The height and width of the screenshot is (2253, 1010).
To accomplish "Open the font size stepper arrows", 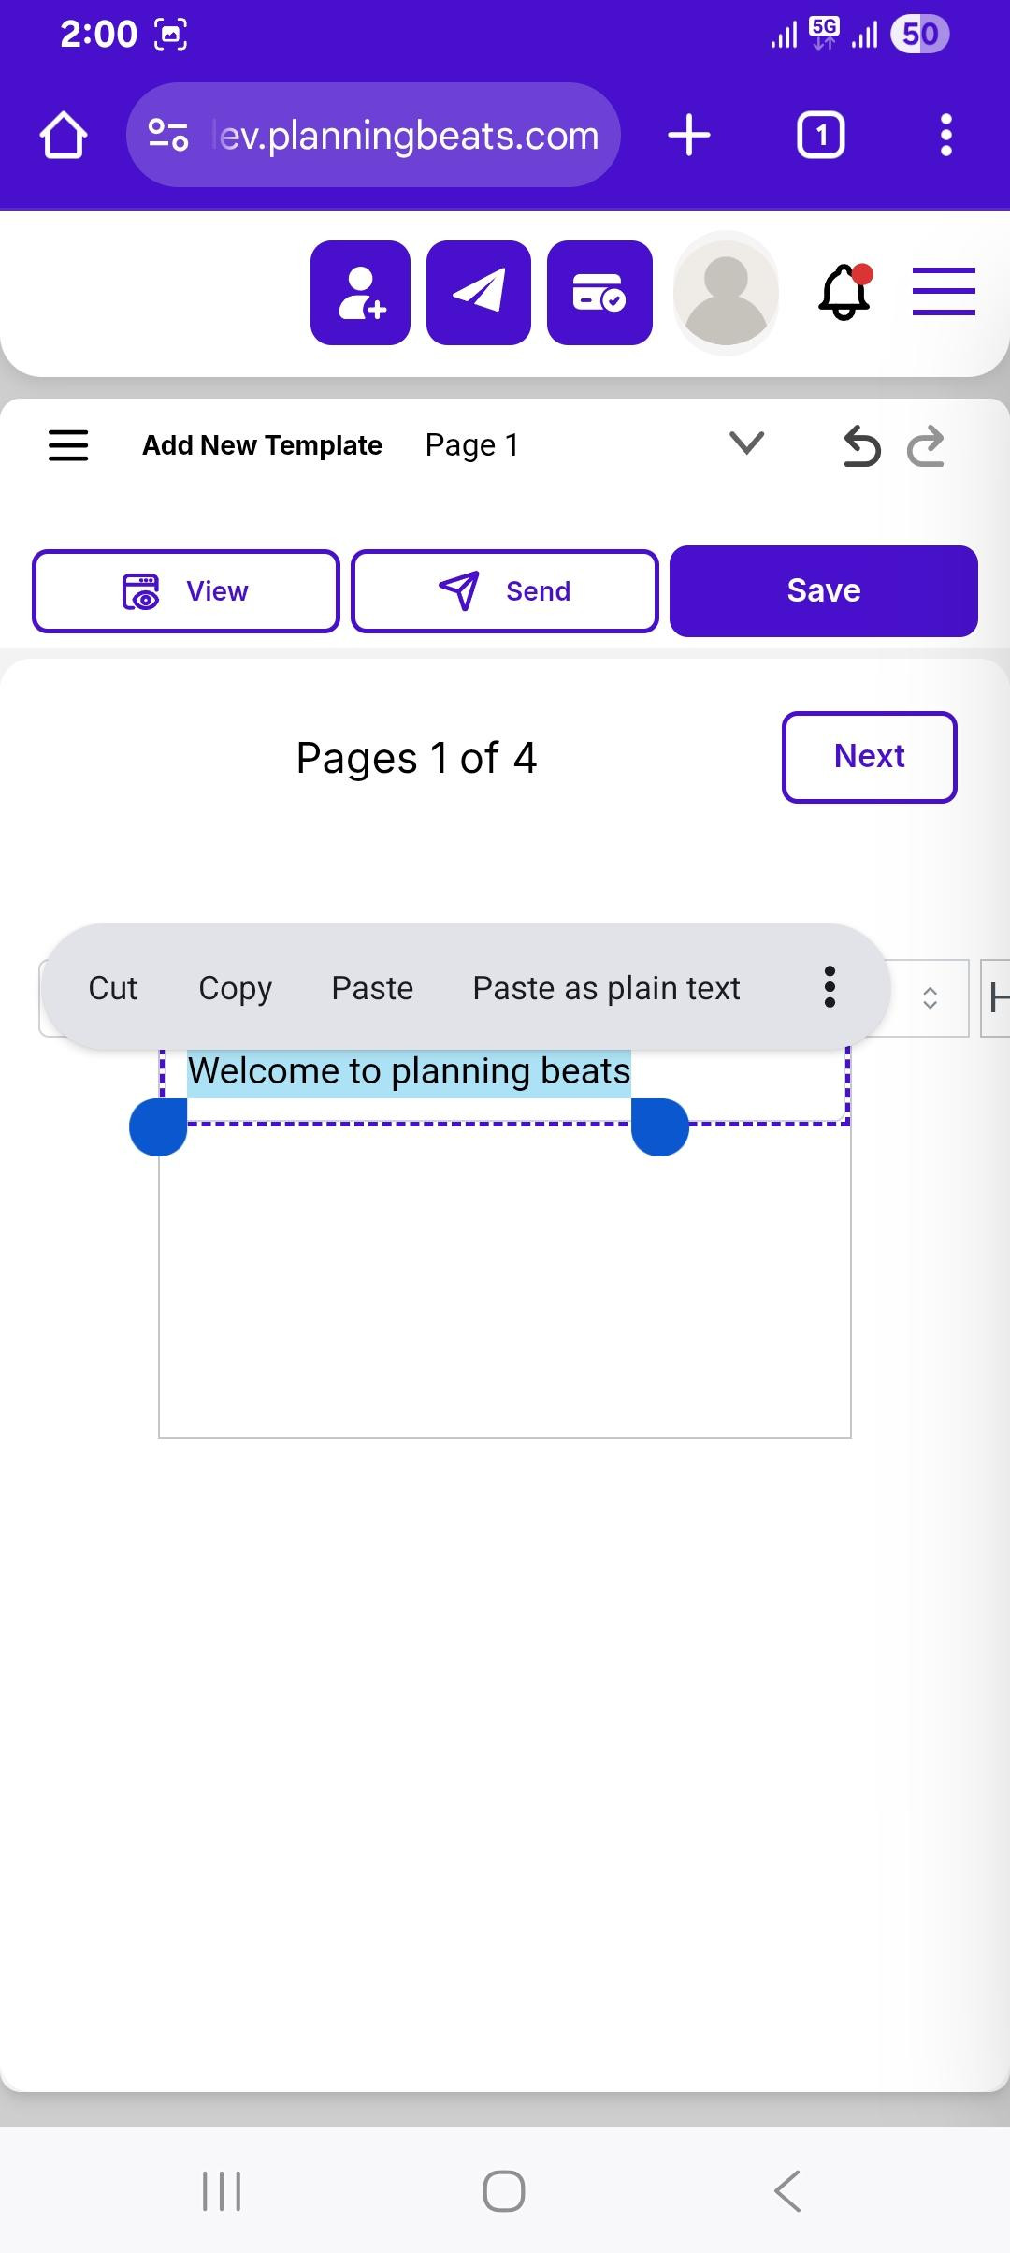I will point(930,997).
